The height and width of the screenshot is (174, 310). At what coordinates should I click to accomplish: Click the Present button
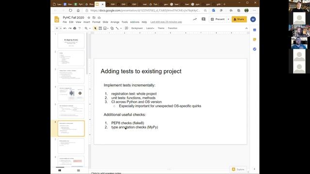point(218,19)
